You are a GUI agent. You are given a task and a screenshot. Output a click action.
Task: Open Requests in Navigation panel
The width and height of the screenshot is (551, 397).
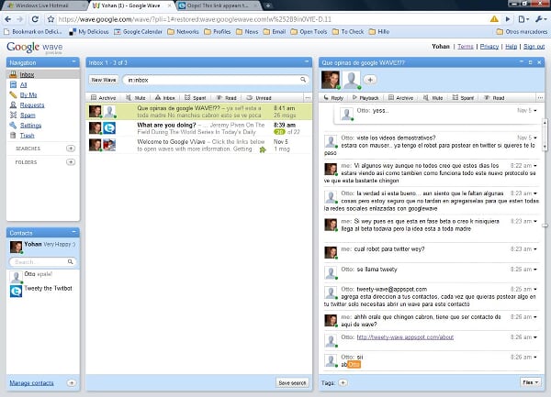[31, 105]
